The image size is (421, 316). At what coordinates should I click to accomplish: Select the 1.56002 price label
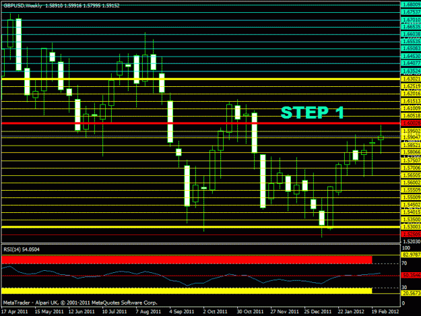point(411,183)
